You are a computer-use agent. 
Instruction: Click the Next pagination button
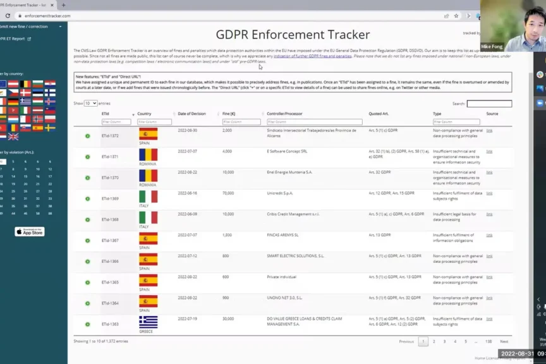(x=504, y=341)
